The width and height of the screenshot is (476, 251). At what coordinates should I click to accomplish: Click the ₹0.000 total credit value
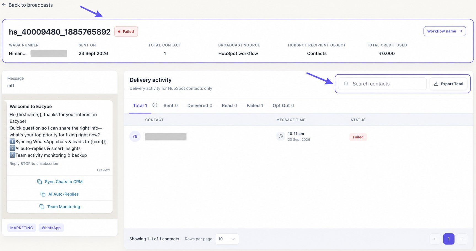(387, 53)
